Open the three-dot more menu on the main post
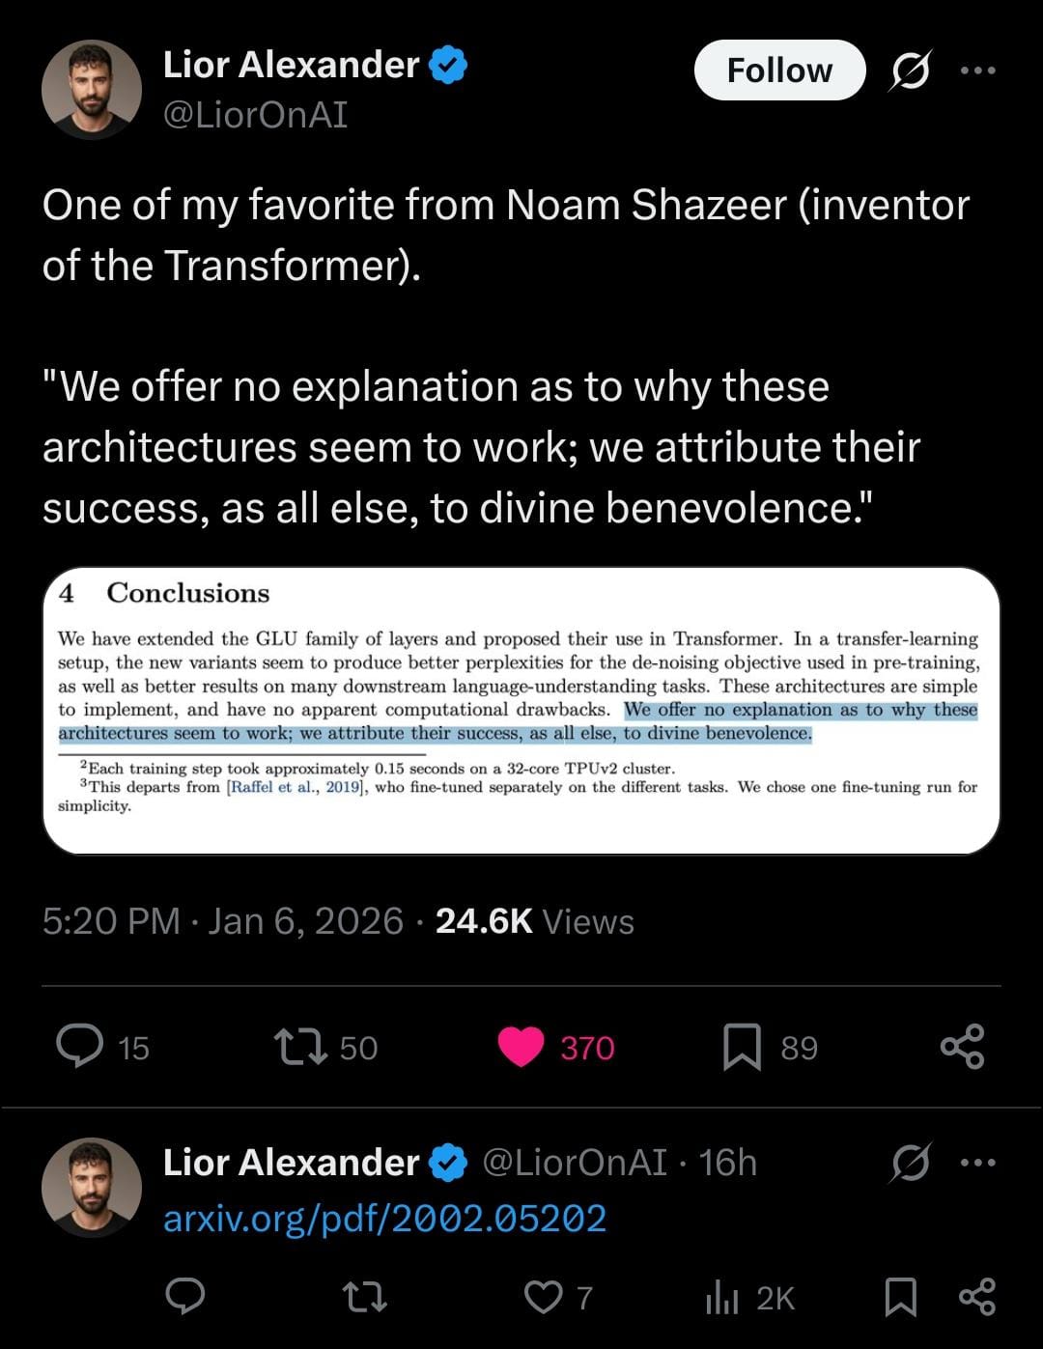This screenshot has height=1349, width=1043. click(x=977, y=70)
